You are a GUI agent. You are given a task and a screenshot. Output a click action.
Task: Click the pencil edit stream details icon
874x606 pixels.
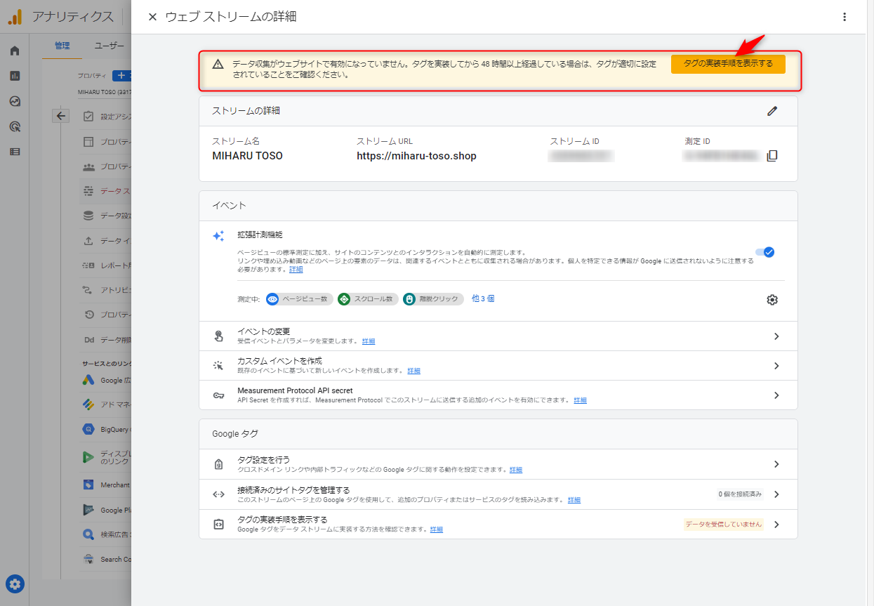coord(772,111)
